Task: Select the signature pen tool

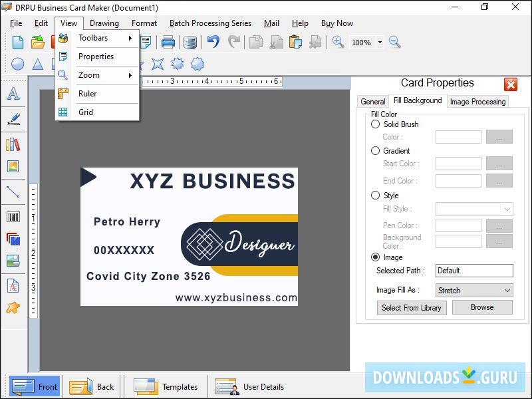Action: [13, 119]
